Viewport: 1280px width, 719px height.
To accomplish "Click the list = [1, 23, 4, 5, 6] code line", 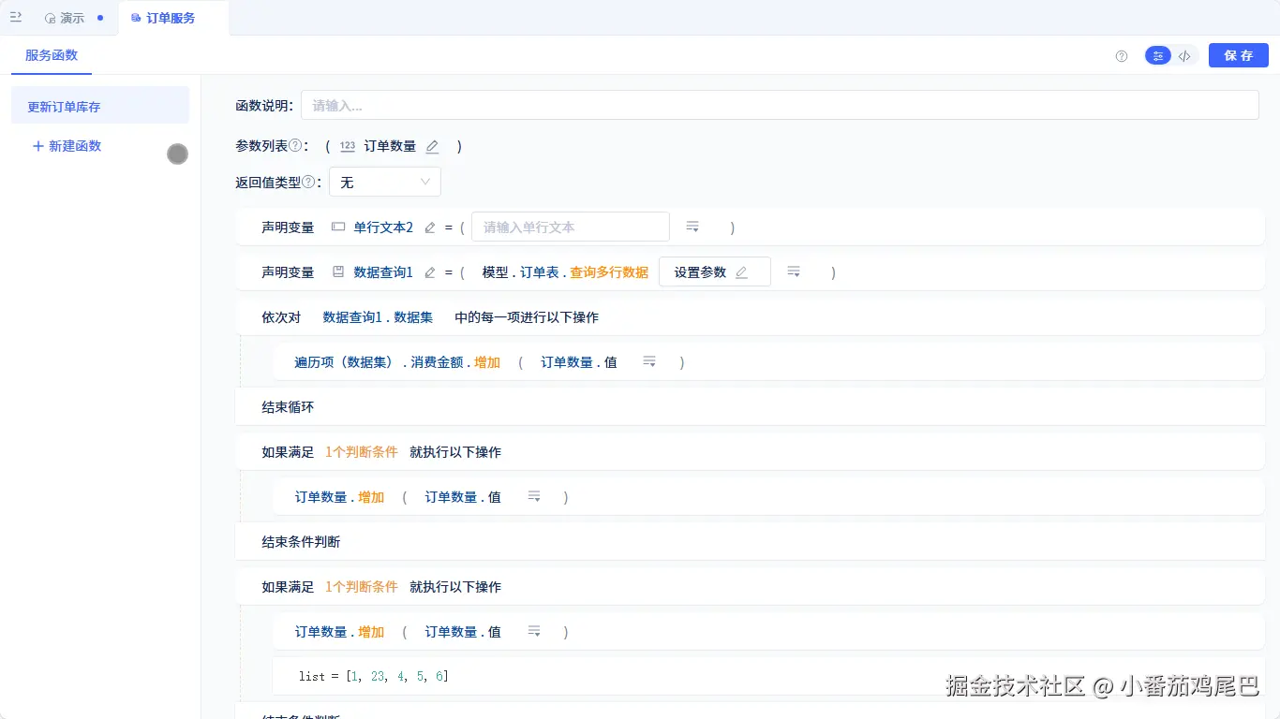I will point(374,676).
